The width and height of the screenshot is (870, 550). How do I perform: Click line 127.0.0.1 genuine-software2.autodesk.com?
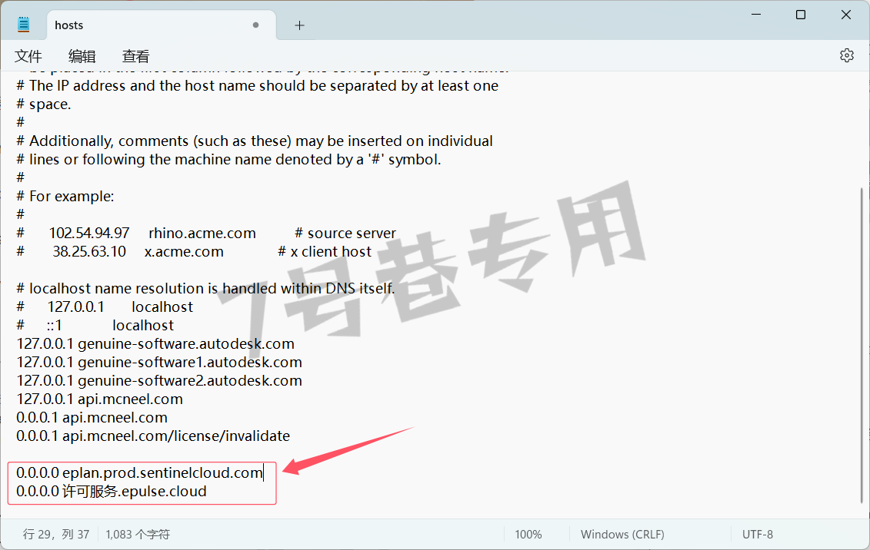pyautogui.click(x=159, y=380)
